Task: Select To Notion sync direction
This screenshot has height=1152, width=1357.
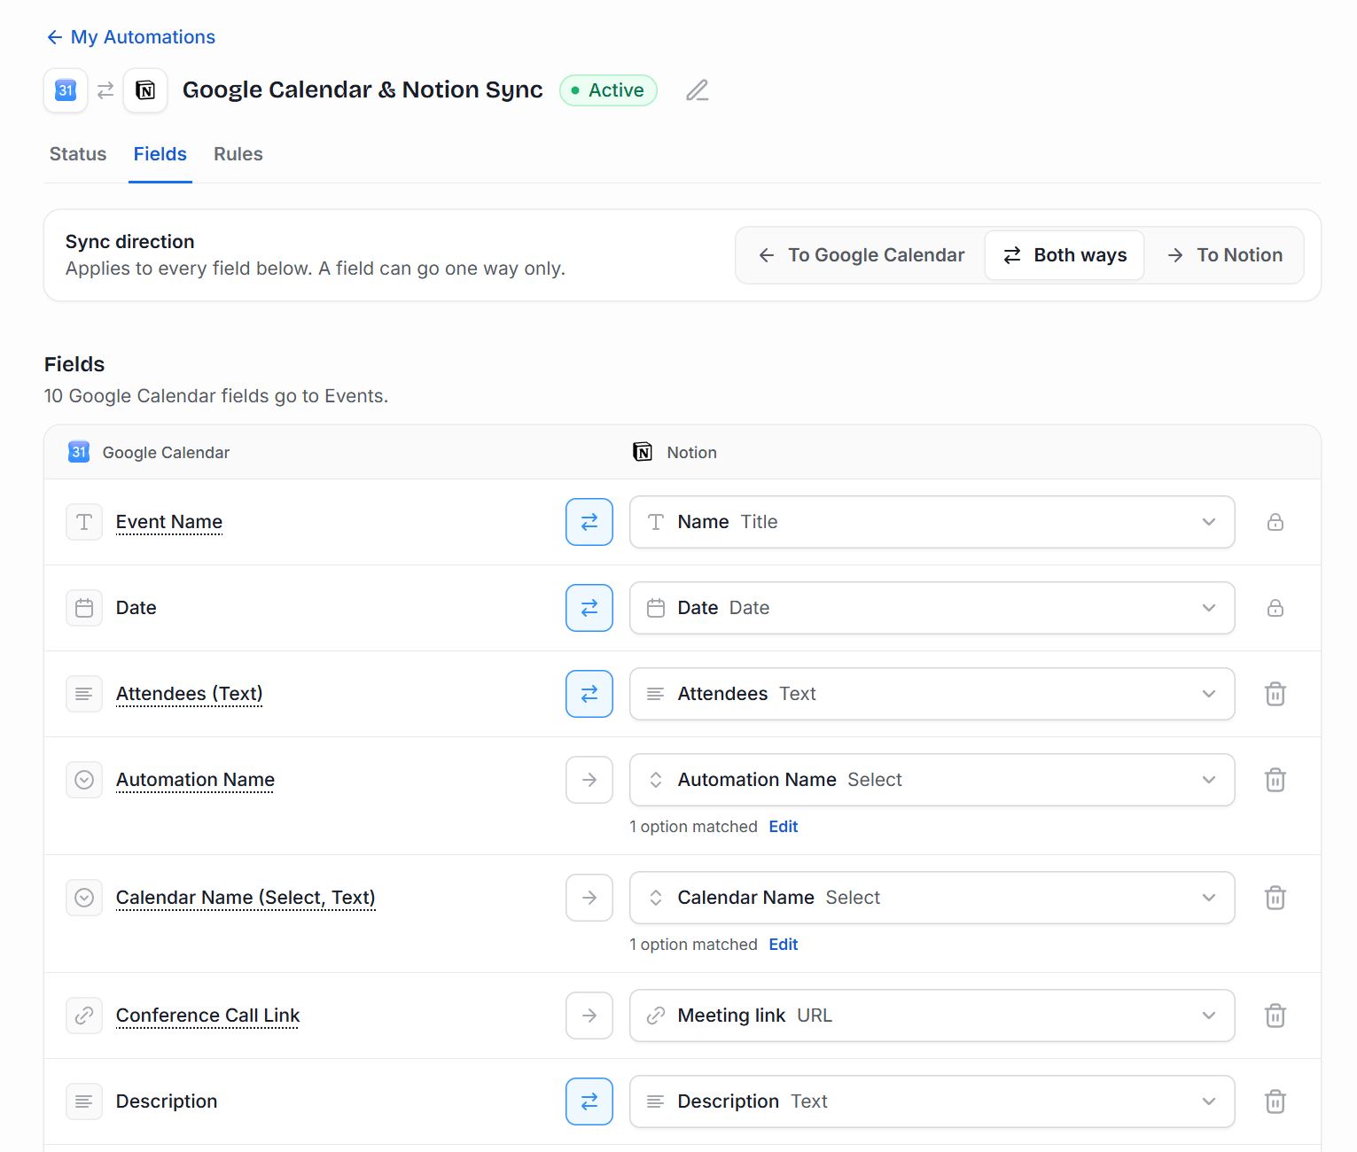Action: (x=1225, y=255)
